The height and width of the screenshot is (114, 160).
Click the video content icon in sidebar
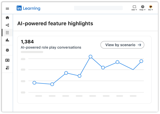point(7,60)
